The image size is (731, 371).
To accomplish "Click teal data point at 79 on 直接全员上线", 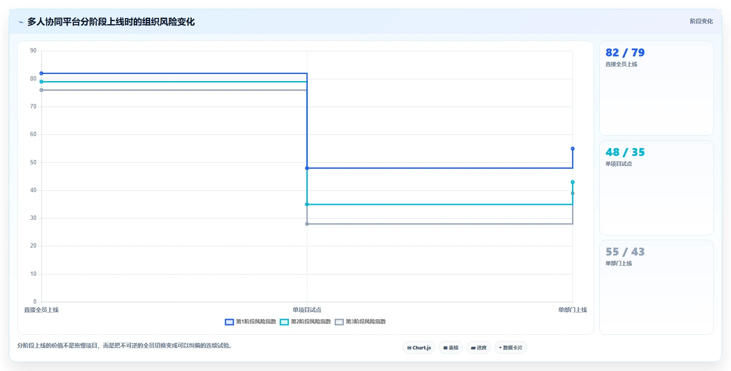I will (41, 82).
